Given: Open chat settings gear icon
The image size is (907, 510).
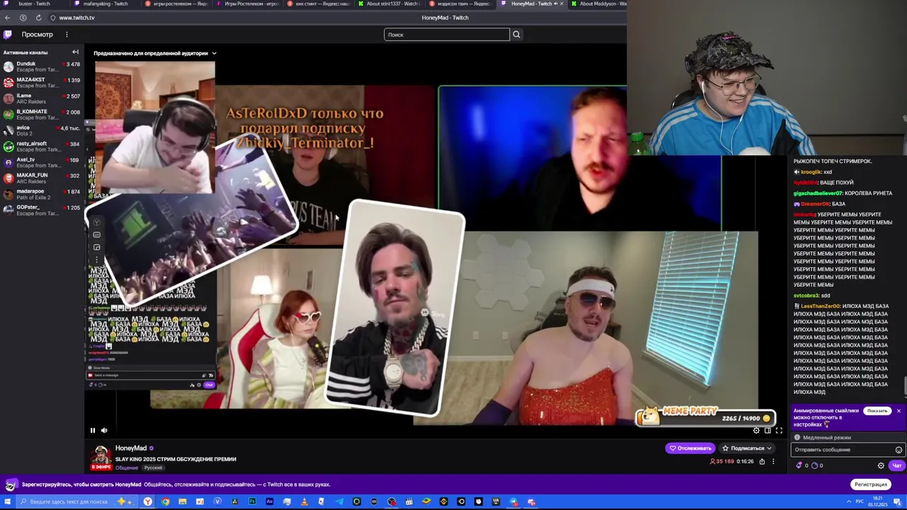Looking at the screenshot, I should pos(881,465).
